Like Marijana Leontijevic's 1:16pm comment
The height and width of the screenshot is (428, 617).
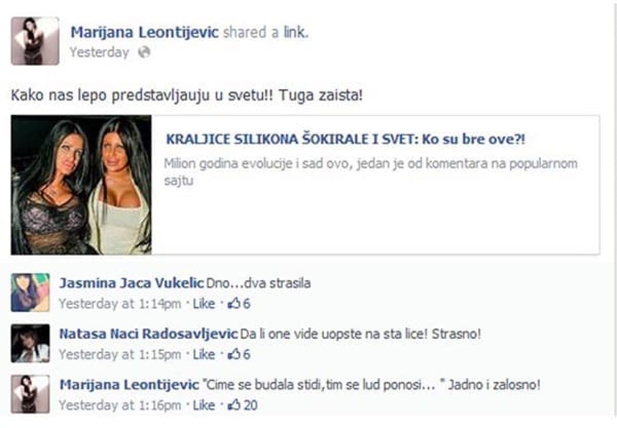[204, 405]
